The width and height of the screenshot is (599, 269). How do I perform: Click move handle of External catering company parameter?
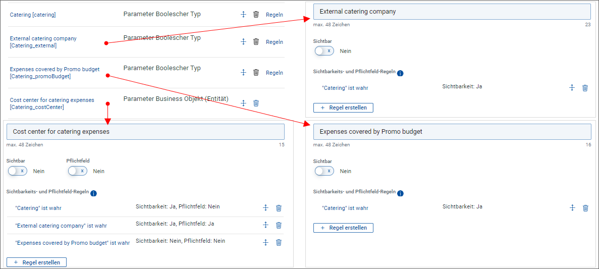pyautogui.click(x=243, y=42)
